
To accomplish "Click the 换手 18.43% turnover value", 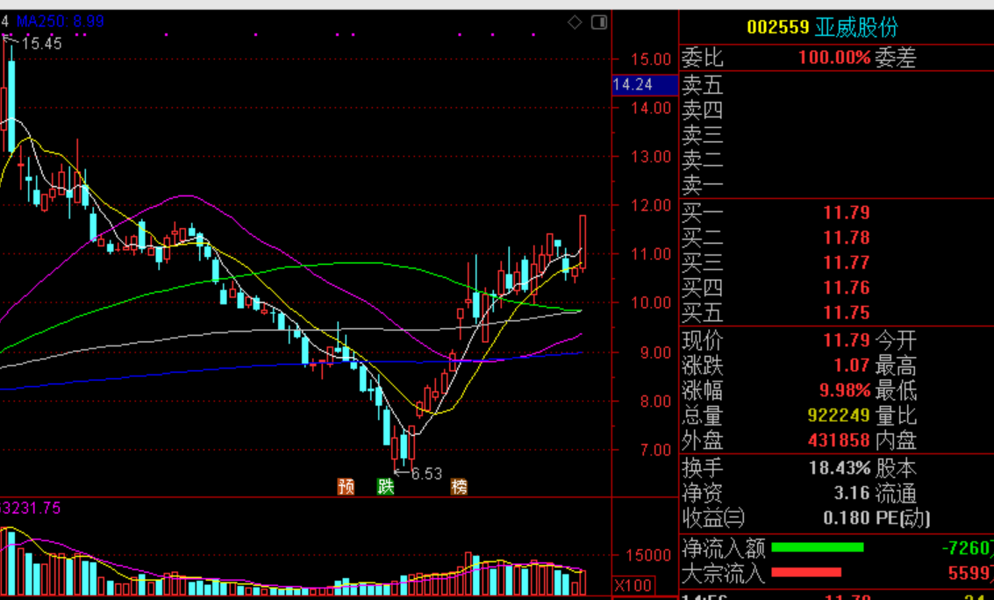I will pyautogui.click(x=839, y=468).
